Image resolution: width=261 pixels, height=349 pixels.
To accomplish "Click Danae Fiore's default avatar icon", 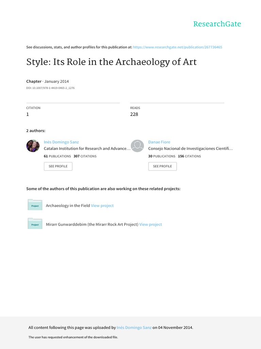I will (x=137, y=146).
